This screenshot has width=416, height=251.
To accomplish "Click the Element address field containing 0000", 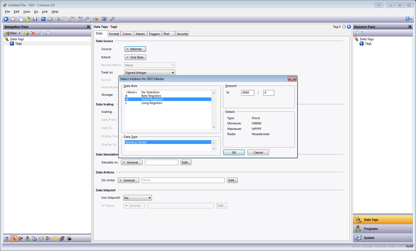I will (248, 93).
